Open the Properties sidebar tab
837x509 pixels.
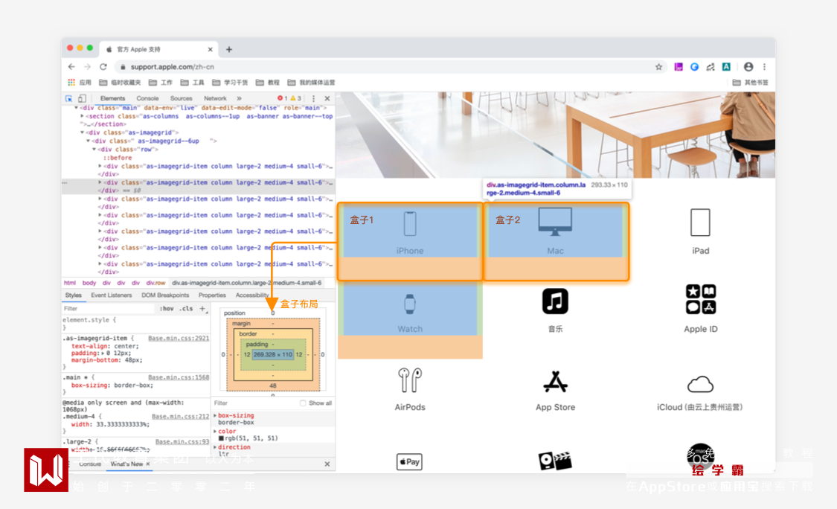(x=212, y=295)
